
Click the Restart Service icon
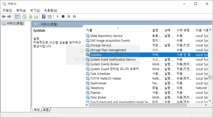75,16
